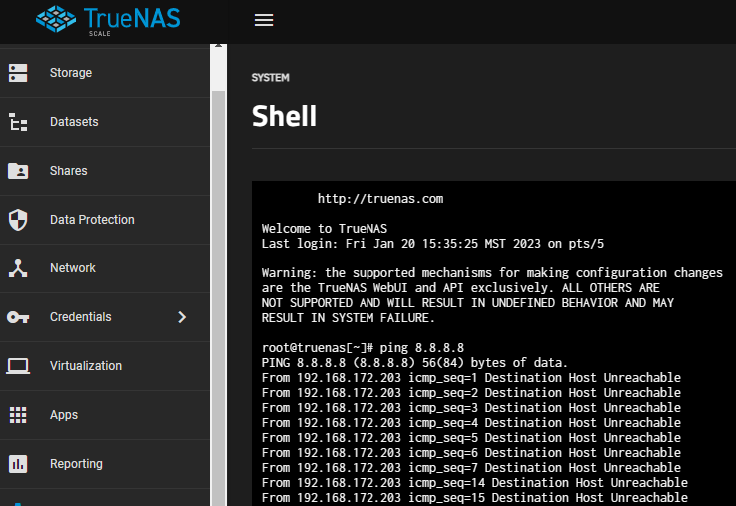Click the icmp_seq=7 Destination Host Unreachable line
736x506 pixels.
[471, 468]
